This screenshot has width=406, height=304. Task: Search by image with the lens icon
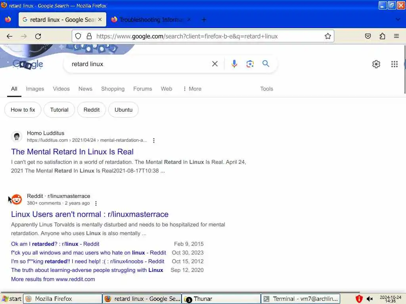pos(250,64)
